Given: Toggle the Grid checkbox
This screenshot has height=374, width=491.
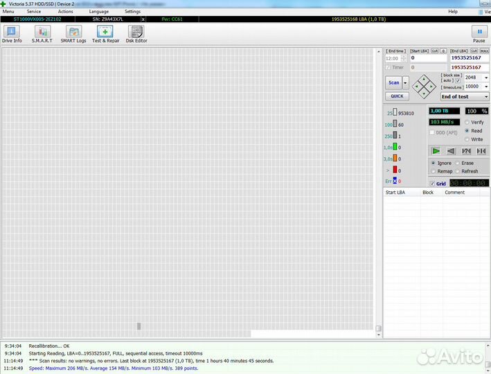Looking at the screenshot, I should pos(433,184).
